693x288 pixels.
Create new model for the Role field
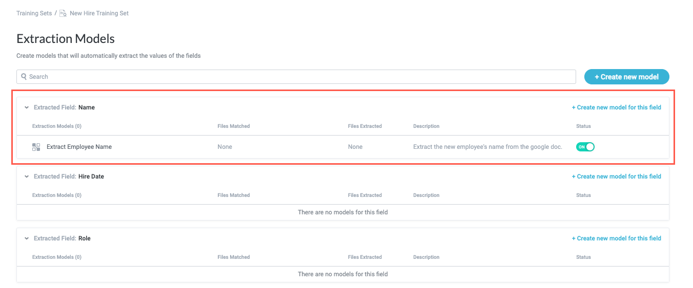click(616, 238)
